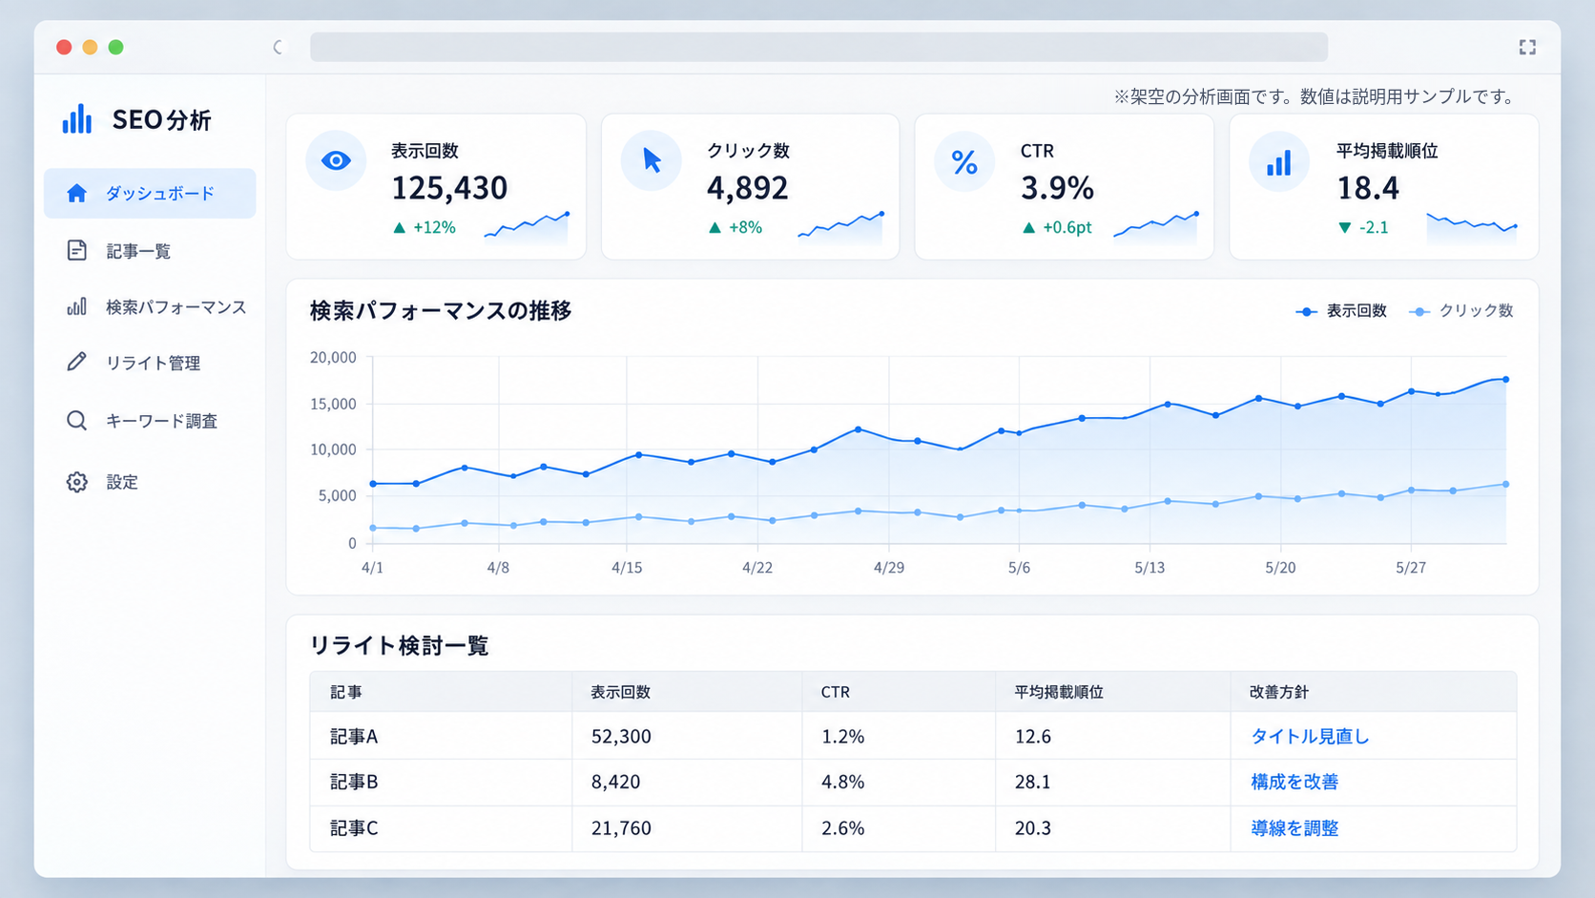This screenshot has width=1595, height=898.
Task: Click the cursor arrow icon on クリック数 card
Action: pos(652,160)
